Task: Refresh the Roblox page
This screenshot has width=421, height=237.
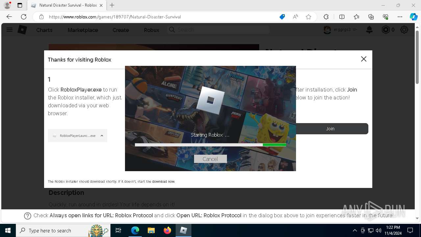Action: [x=24, y=17]
